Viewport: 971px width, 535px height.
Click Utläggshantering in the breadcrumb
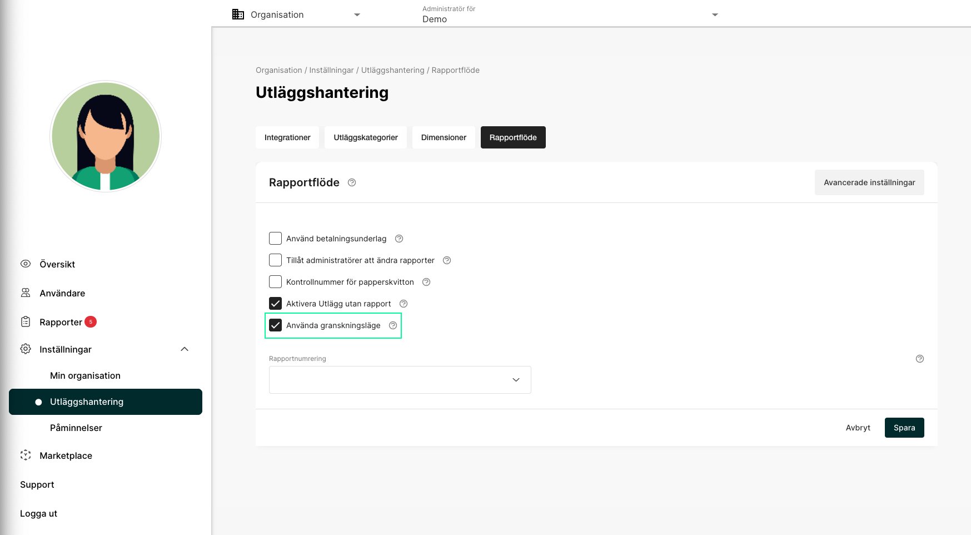(392, 70)
